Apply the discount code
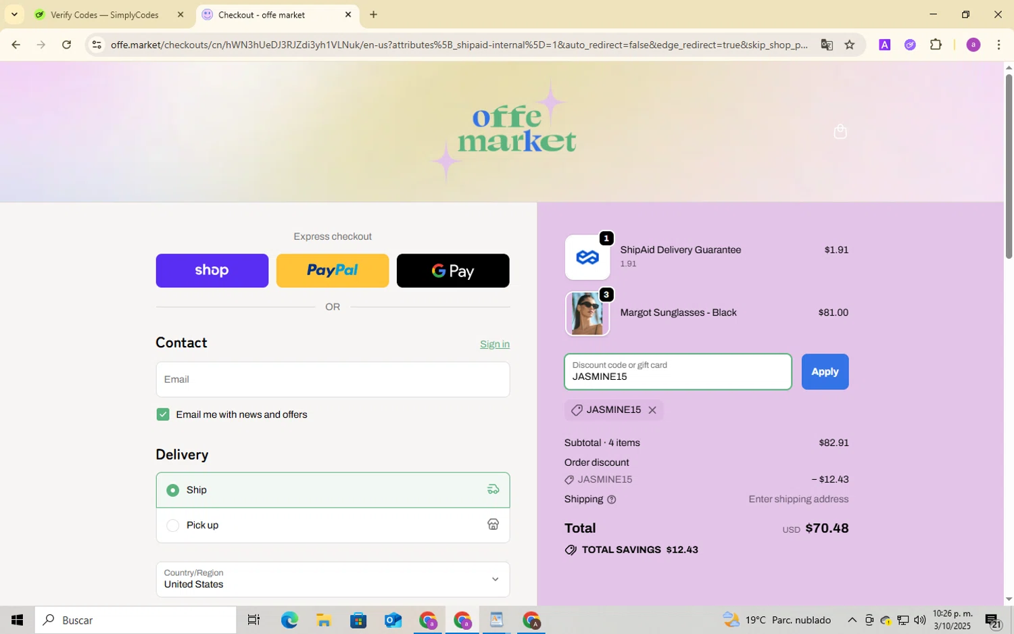The height and width of the screenshot is (634, 1014). pos(825,372)
